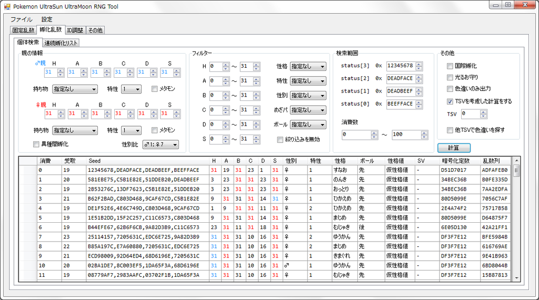Click 乱数列 cell ADFAFEB0
Screen dimensions: 539x300
tap(496, 170)
